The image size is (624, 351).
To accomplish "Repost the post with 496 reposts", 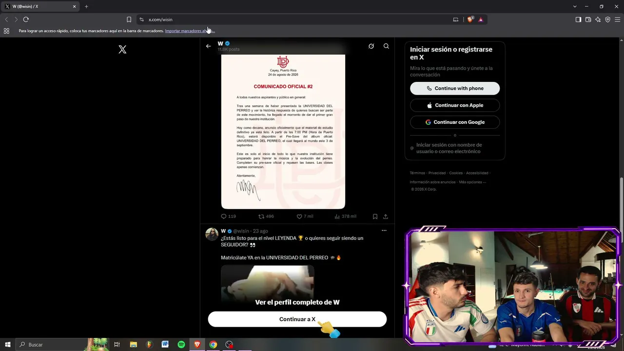I will point(266,216).
